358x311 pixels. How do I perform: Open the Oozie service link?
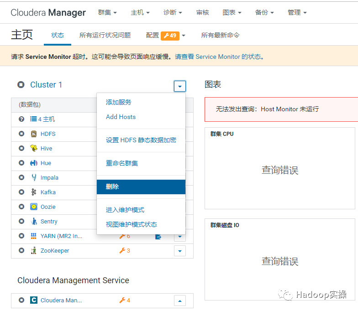click(48, 207)
